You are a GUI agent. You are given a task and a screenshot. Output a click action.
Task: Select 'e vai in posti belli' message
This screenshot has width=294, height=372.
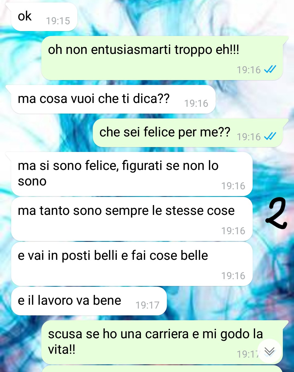click(132, 264)
